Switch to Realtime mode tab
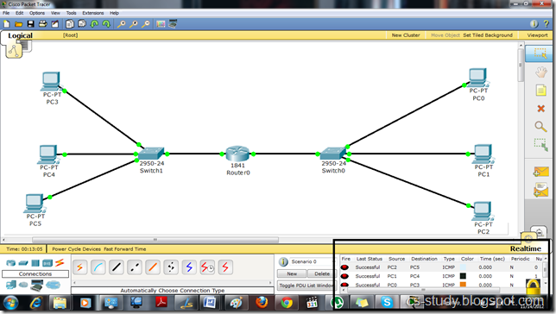Viewport: 556px width, 314px height. tap(526, 248)
